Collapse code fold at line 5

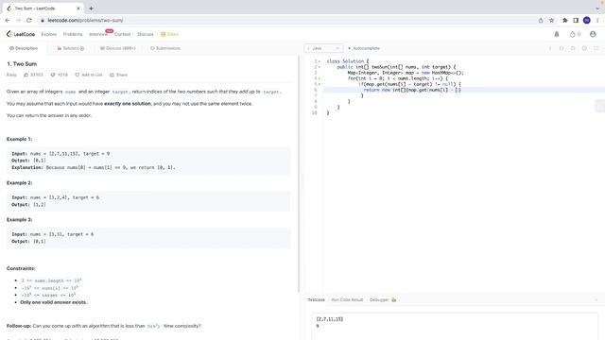pyautogui.click(x=320, y=84)
